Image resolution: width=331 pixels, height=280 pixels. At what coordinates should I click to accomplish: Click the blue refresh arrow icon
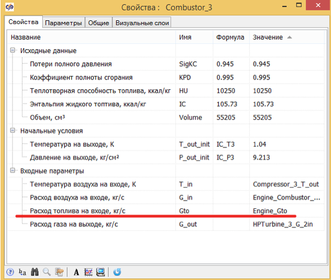117,272
